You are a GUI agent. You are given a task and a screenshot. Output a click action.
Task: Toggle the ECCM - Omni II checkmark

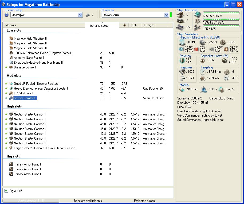point(6,93)
